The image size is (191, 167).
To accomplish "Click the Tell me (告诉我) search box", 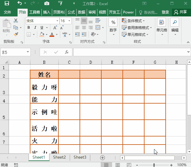I will (148, 12).
